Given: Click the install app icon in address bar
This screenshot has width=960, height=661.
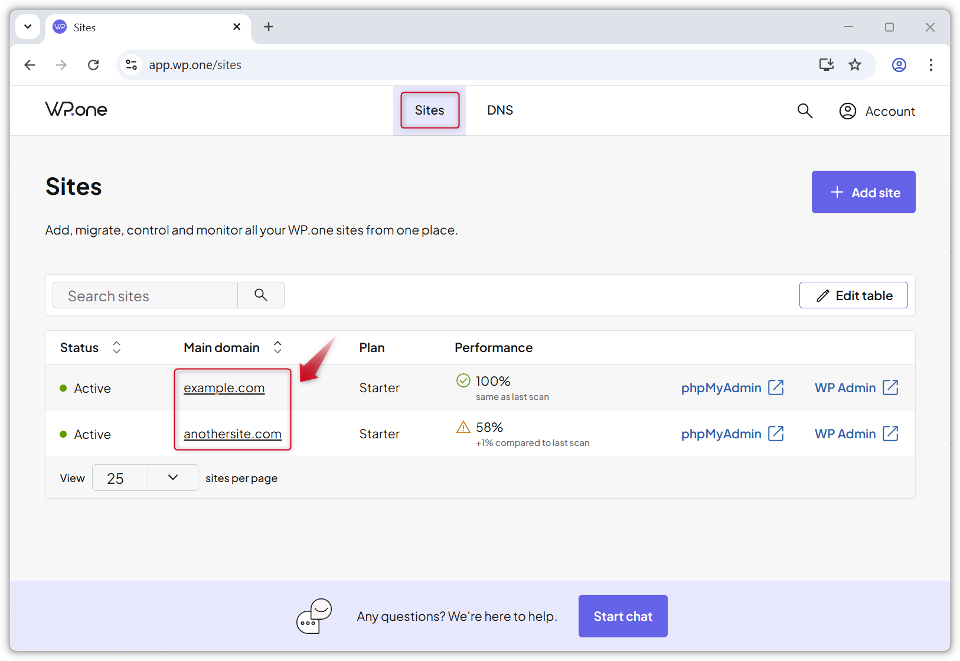Looking at the screenshot, I should pos(826,65).
